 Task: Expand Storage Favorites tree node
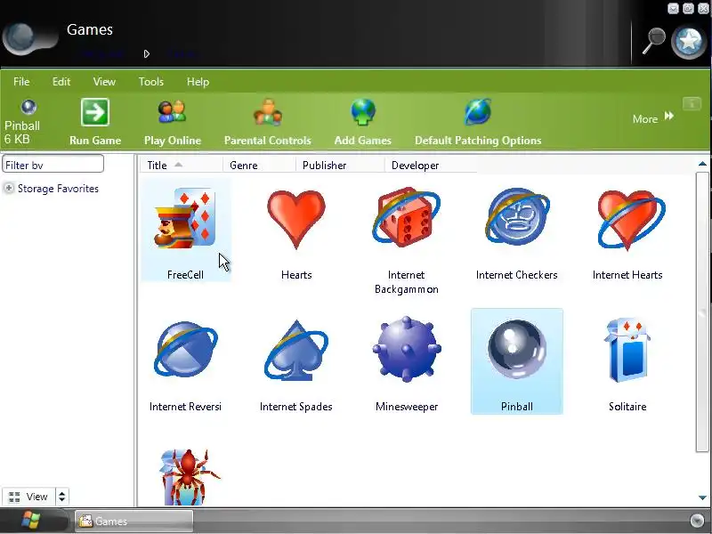[x=8, y=188]
